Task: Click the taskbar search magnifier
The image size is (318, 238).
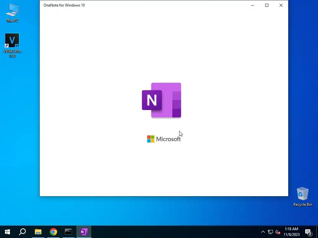Action: coord(22,232)
